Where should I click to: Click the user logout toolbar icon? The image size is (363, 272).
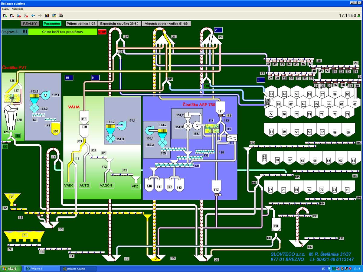11,15
